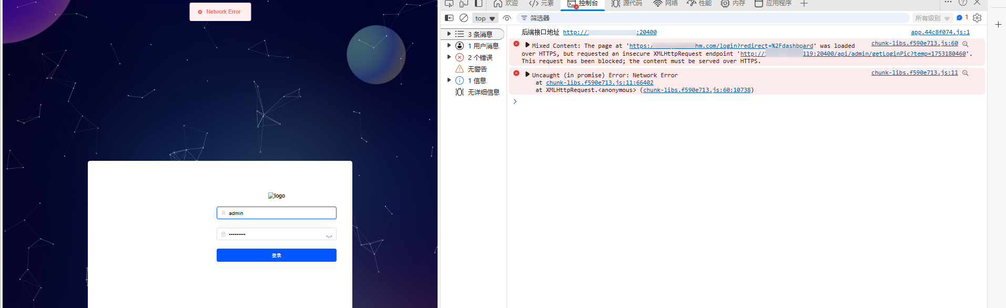
Task: Switch to the 应用程序 application tab
Action: click(x=773, y=3)
